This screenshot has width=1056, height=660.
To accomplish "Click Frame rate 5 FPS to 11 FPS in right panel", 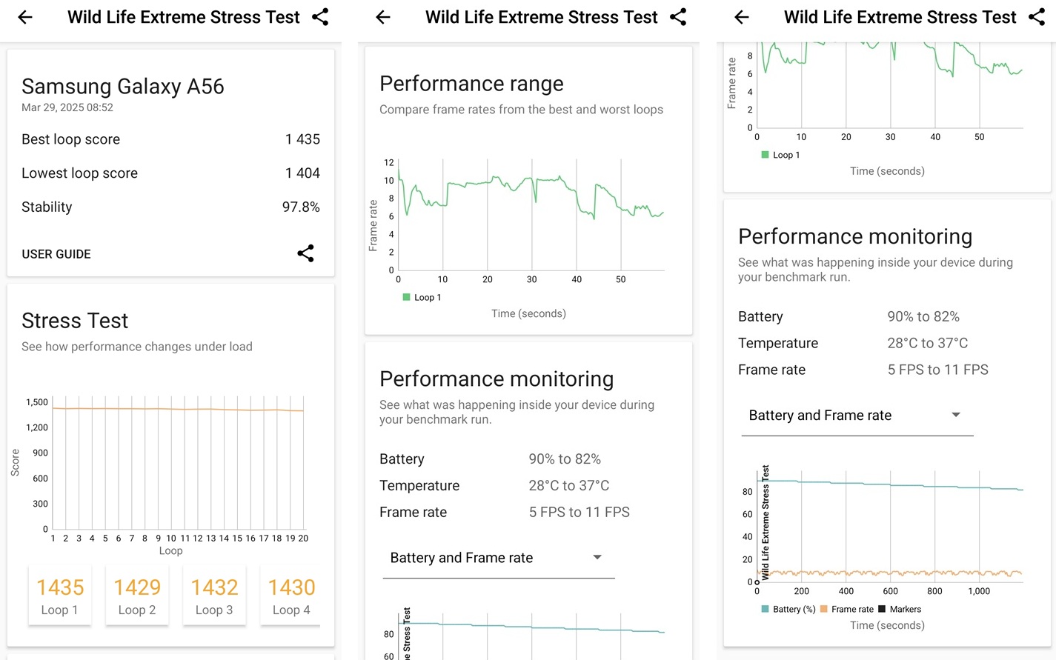I will (863, 370).
